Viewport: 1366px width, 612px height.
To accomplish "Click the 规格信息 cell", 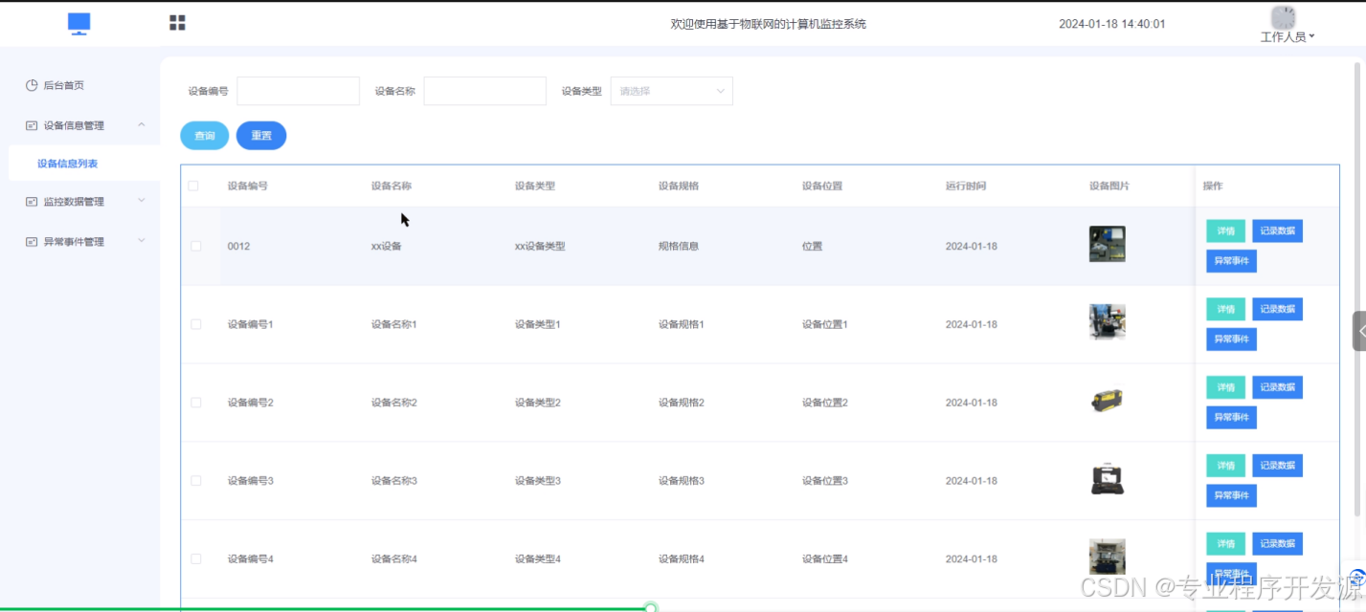I will coord(679,246).
